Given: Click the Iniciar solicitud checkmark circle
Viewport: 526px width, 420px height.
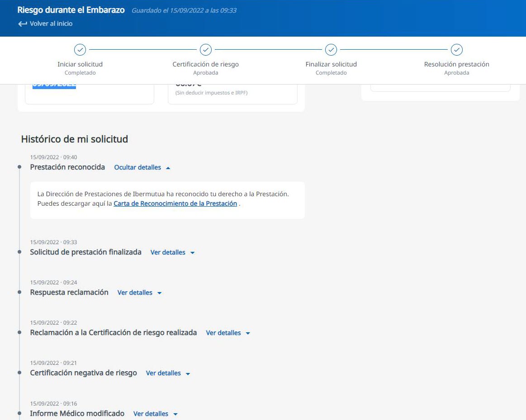Looking at the screenshot, I should [x=80, y=50].
